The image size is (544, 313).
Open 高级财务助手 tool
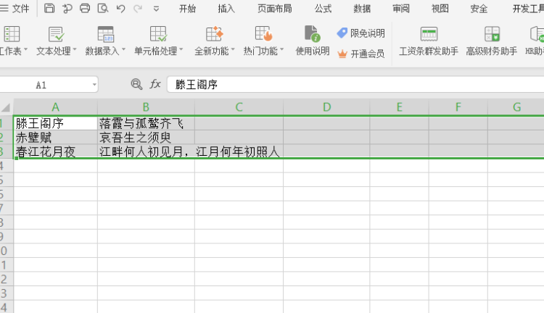(x=492, y=41)
